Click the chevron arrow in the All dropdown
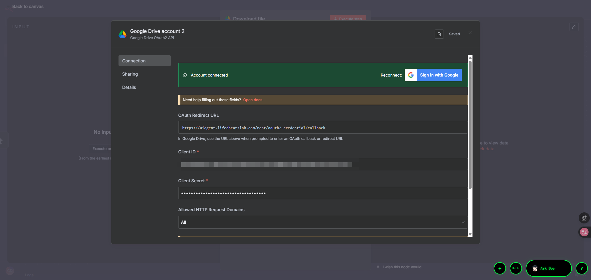The image size is (591, 280). [x=463, y=222]
